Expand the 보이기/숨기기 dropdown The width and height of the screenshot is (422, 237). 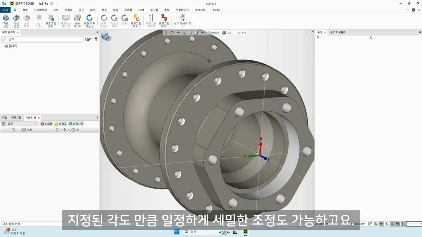coord(182,21)
